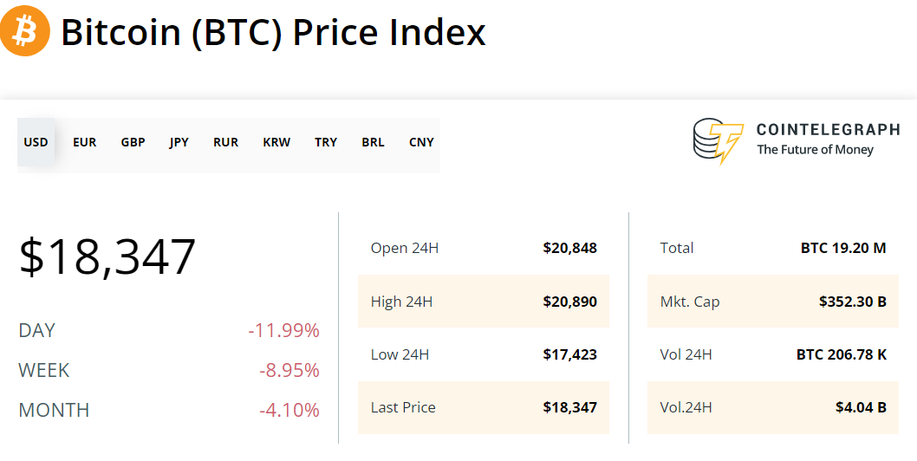The image size is (917, 461).
Task: Choose the RUR currency tab
Action: point(225,142)
